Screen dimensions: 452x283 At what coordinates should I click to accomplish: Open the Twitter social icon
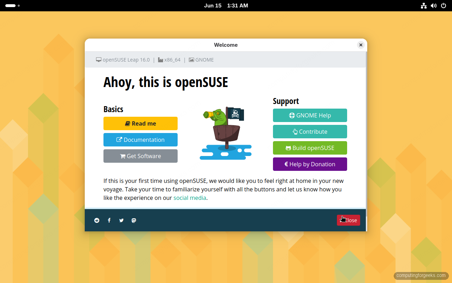point(121,220)
